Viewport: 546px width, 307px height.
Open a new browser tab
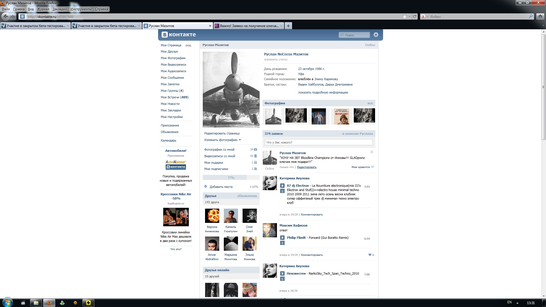288,26
